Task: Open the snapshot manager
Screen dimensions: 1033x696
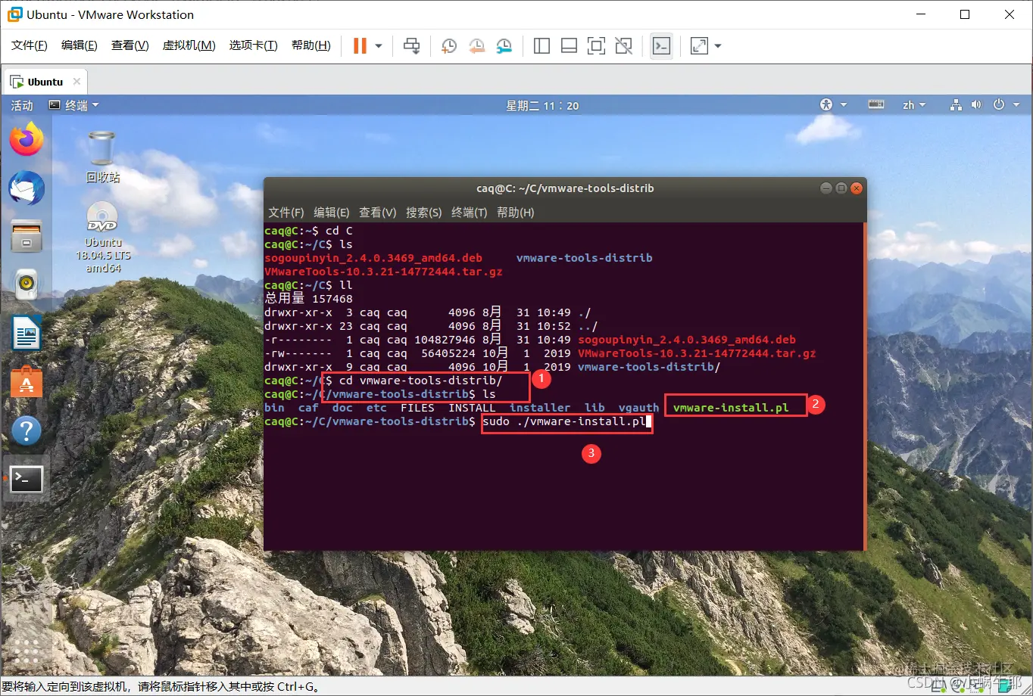Action: [504, 46]
